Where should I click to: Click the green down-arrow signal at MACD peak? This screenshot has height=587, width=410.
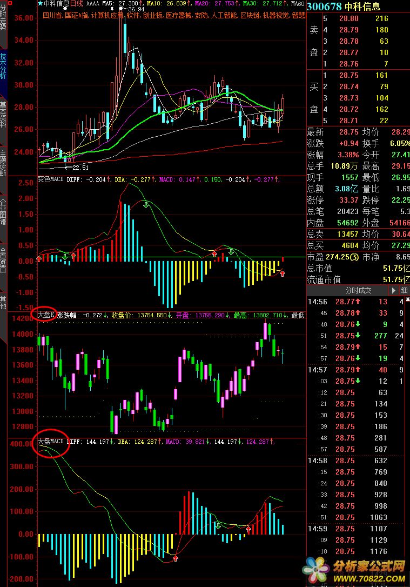(x=146, y=204)
